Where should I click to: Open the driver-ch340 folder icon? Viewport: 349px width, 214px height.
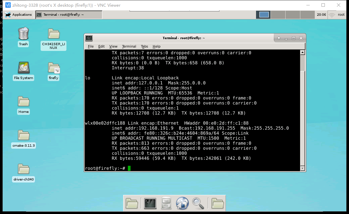click(23, 169)
